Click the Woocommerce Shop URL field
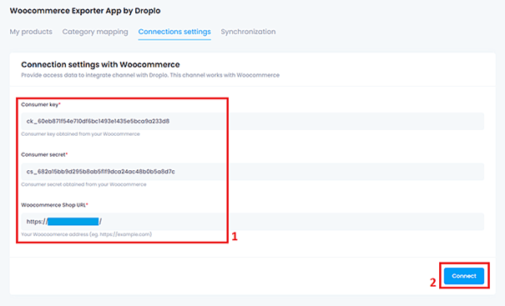 [252, 222]
